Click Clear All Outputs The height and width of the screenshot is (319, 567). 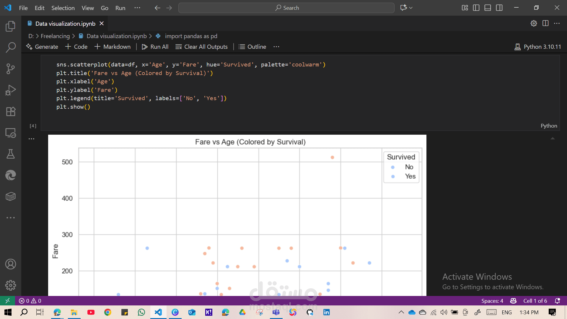click(x=202, y=47)
